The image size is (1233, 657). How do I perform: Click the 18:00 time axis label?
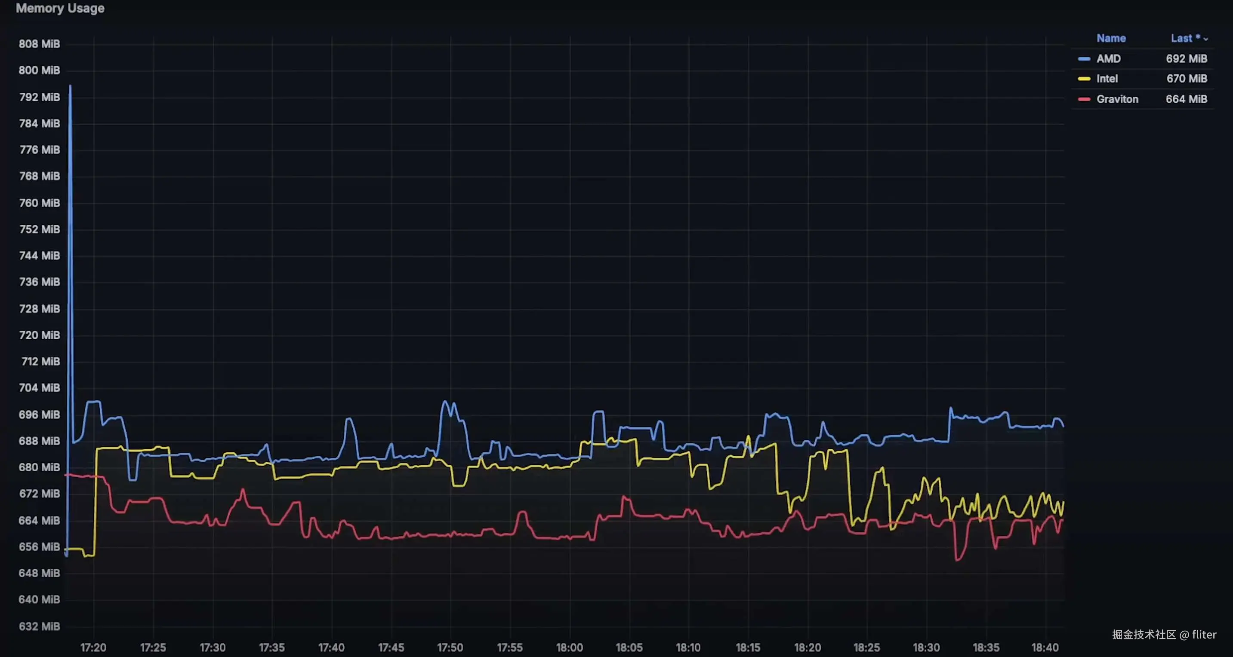pos(569,648)
